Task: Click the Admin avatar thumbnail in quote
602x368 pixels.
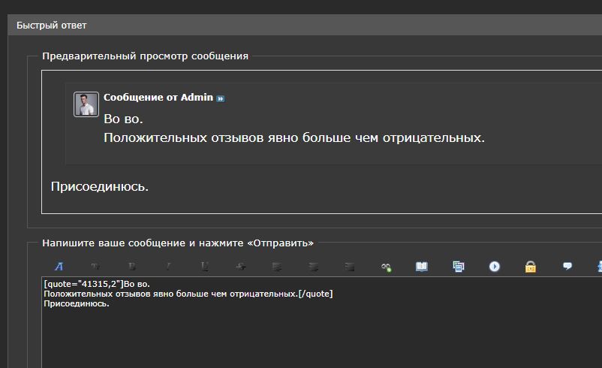Action: (x=86, y=104)
